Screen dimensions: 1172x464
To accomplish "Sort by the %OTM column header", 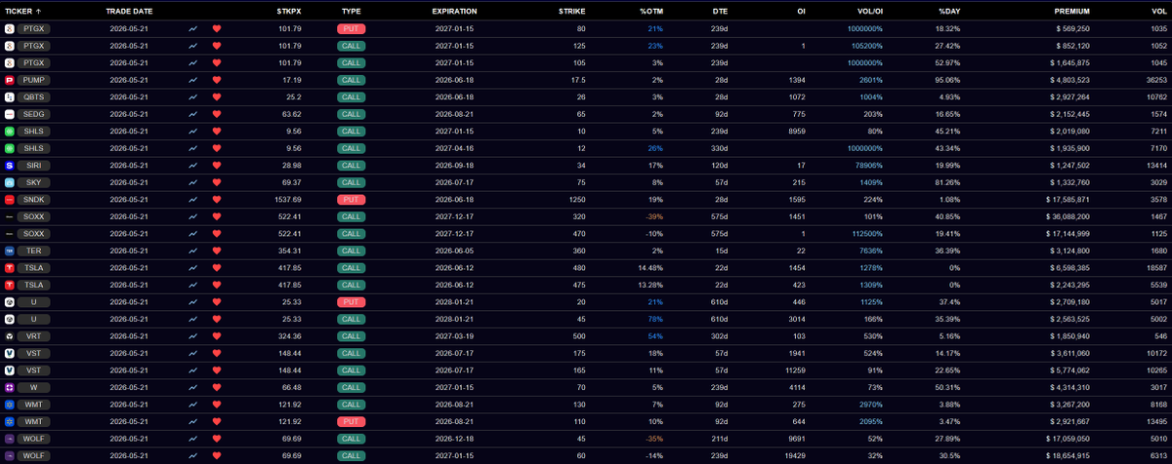I will (x=651, y=10).
